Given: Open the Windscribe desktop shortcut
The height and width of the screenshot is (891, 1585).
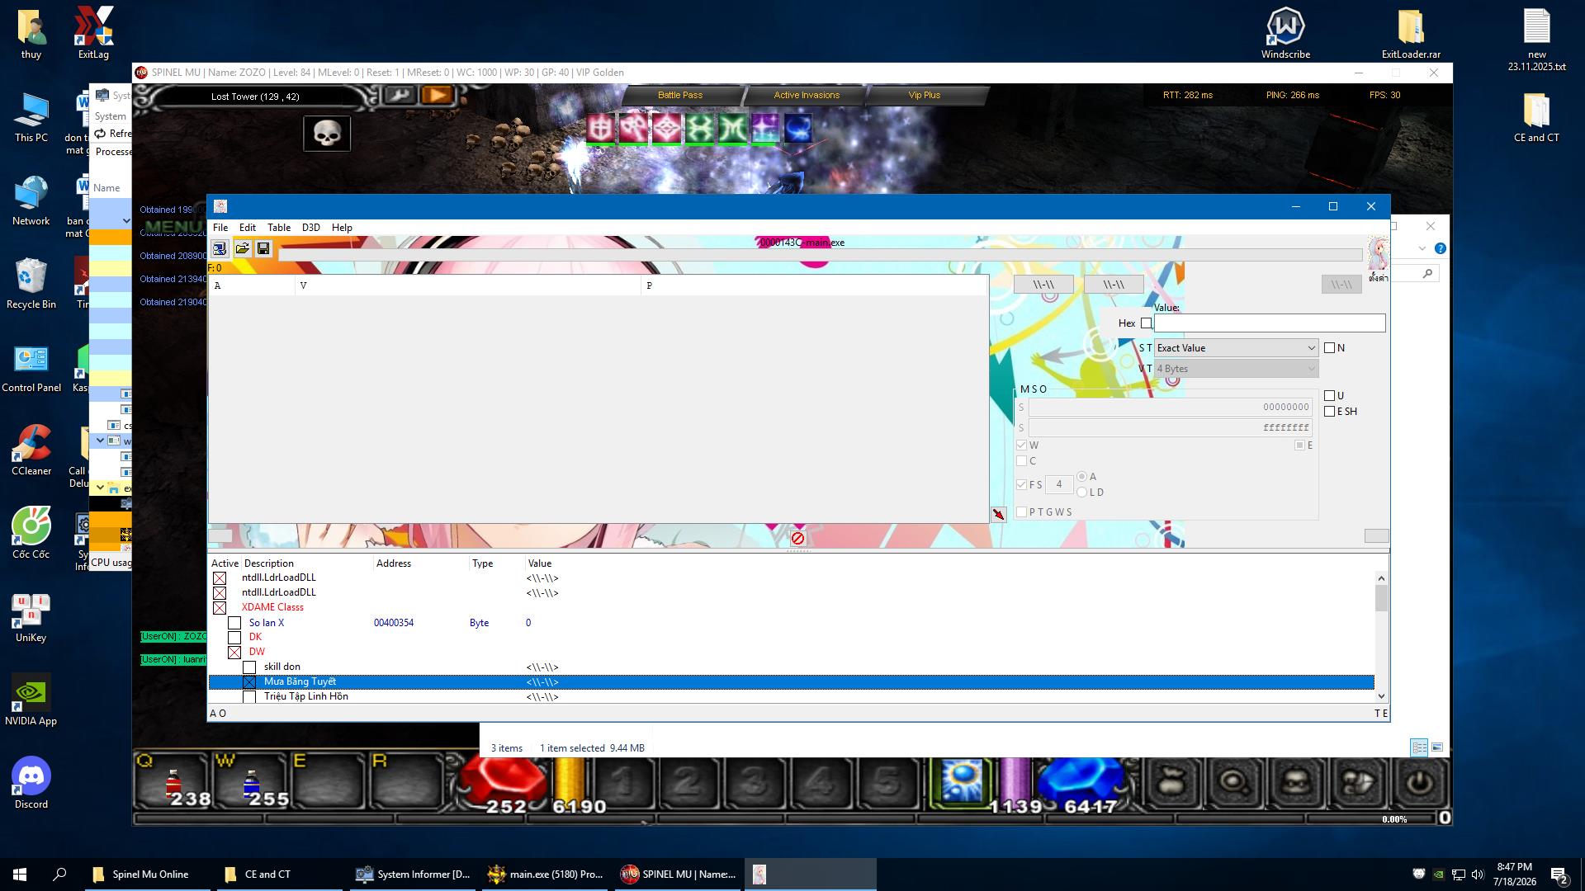Looking at the screenshot, I should [1285, 33].
